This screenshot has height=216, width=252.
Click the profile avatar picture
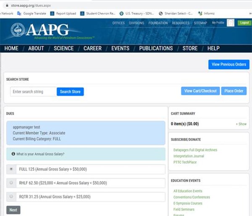[x=231, y=23]
